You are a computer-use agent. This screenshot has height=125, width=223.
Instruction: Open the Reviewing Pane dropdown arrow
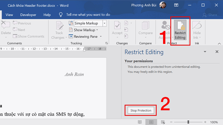tap(101, 36)
